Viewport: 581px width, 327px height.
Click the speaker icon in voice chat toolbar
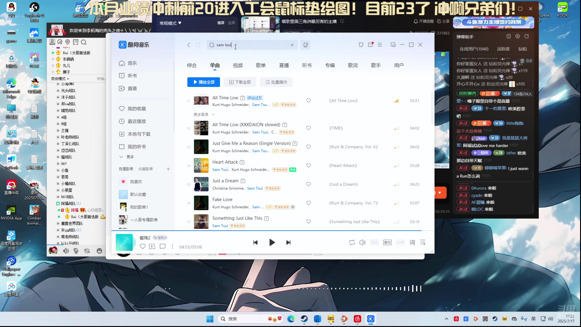click(66, 251)
